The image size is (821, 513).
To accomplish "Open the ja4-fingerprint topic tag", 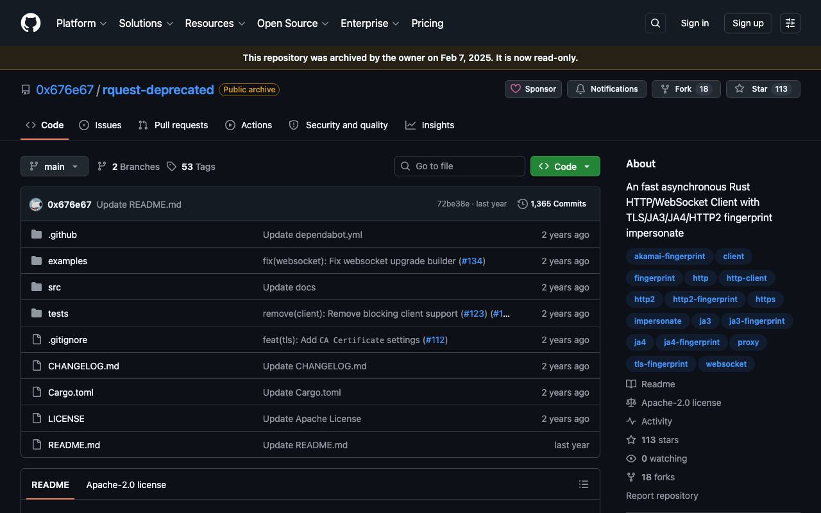I will 691,342.
